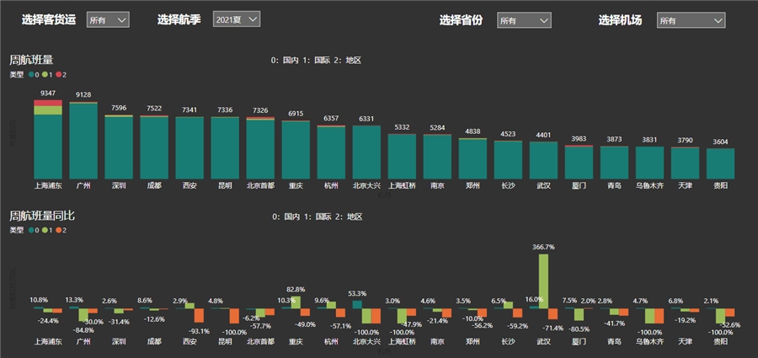The image size is (758, 358).
Task: Select the 北京大兴 teal bar showing 53.3%
Action: 357,304
